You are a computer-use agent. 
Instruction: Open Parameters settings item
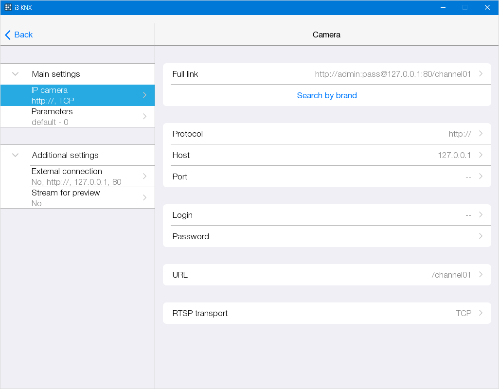pos(78,117)
